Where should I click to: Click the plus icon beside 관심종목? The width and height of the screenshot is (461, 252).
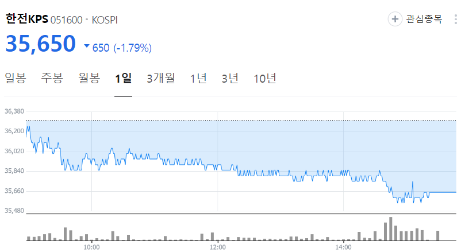pos(395,19)
